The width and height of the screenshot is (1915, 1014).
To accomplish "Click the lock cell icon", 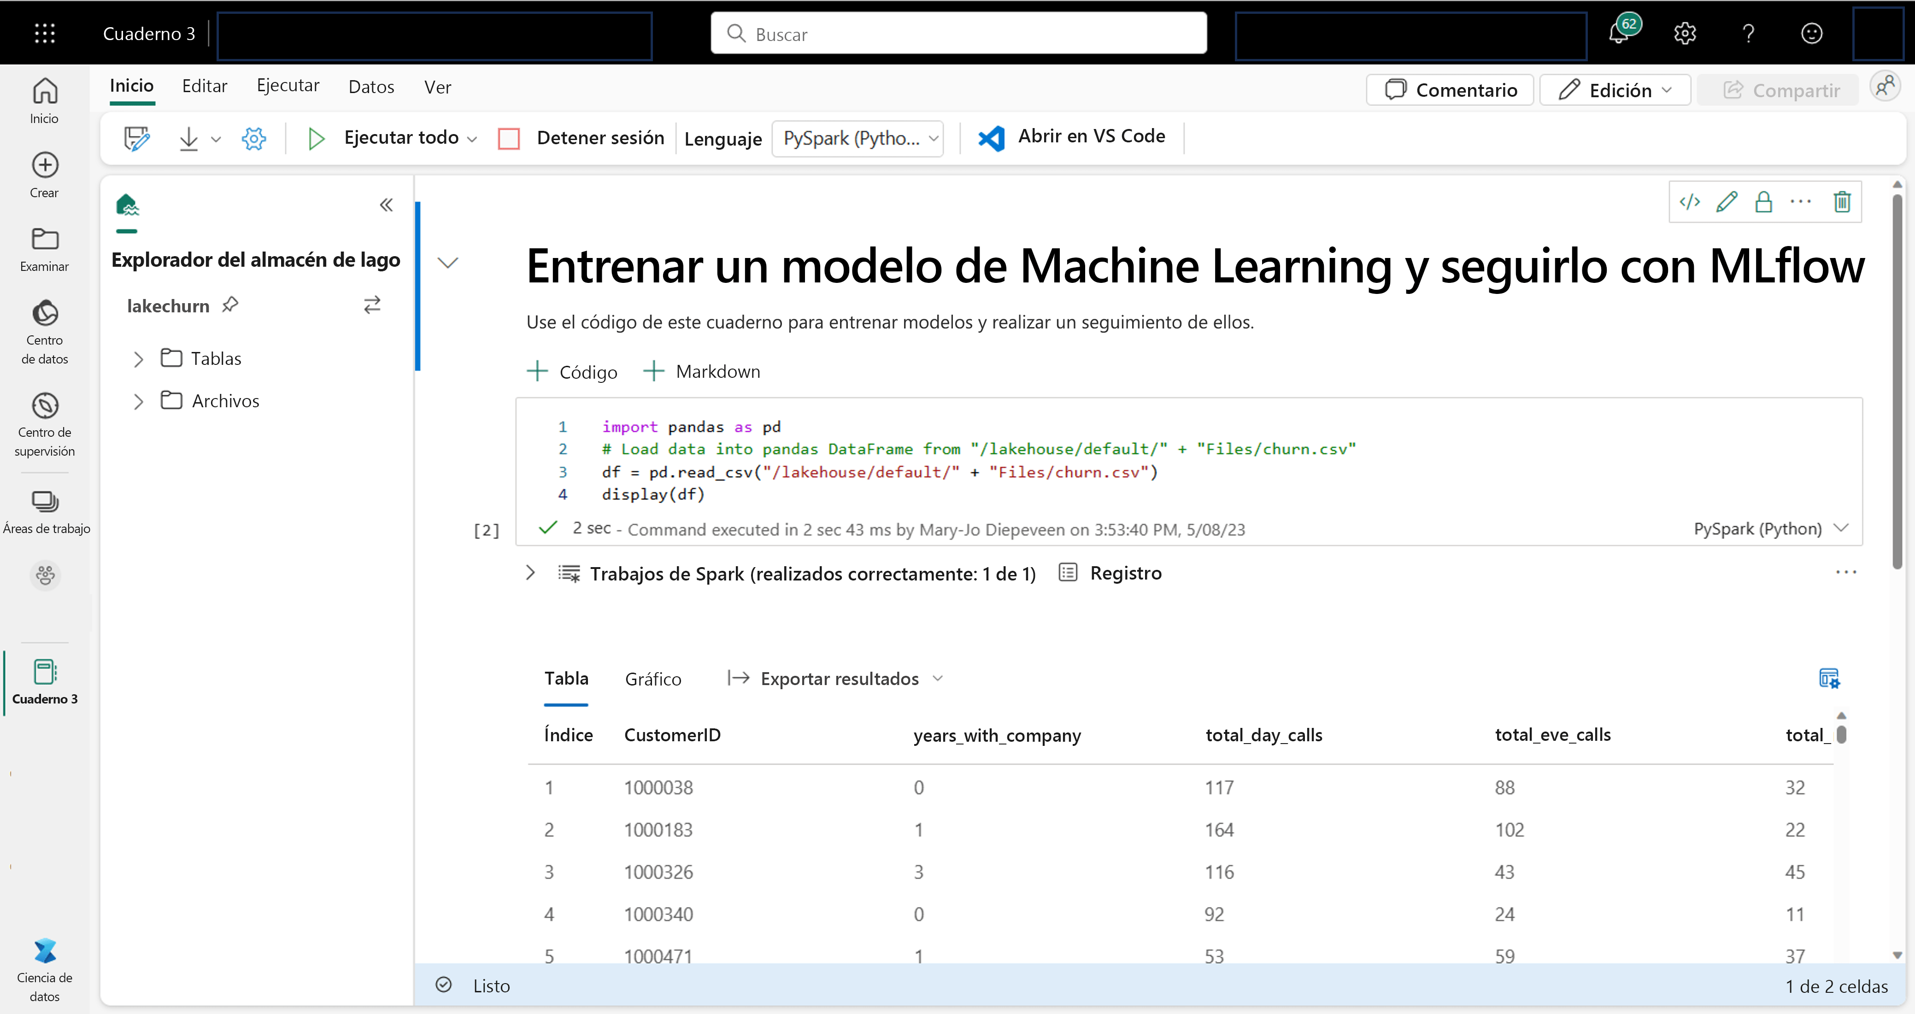I will coord(1763,201).
